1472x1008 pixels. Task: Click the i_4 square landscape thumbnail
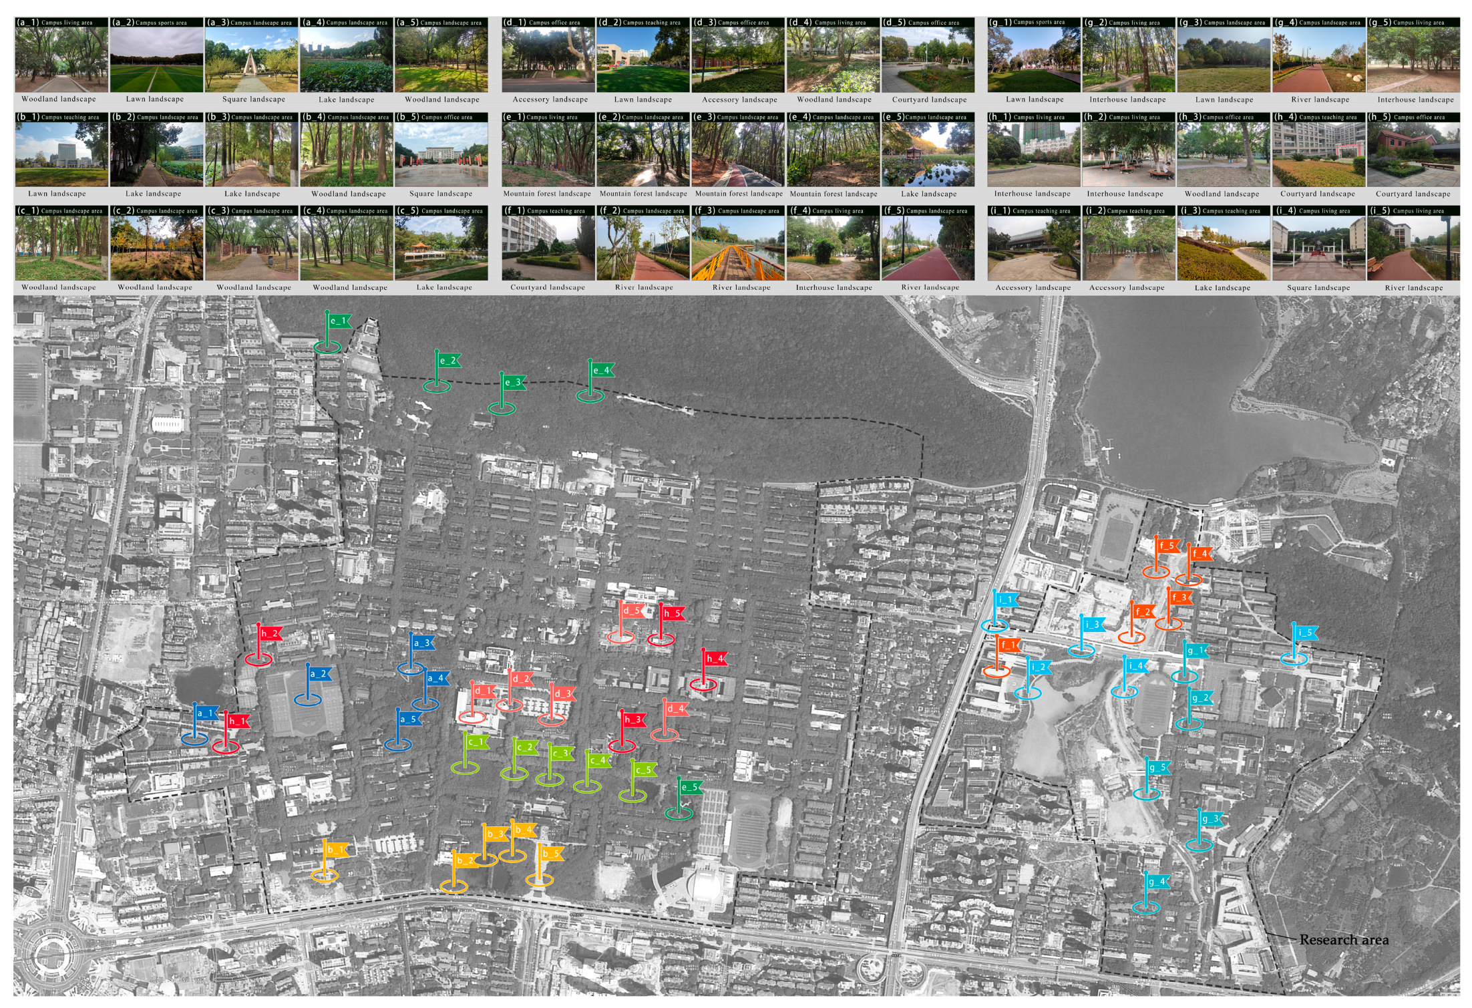pos(1318,248)
